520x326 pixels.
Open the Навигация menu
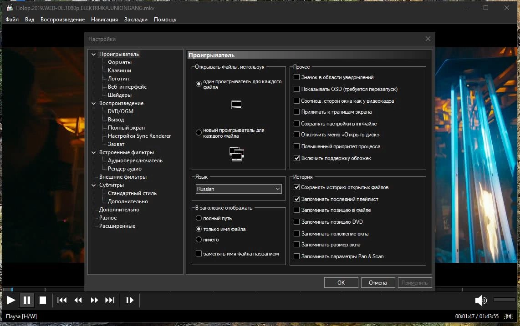(104, 20)
